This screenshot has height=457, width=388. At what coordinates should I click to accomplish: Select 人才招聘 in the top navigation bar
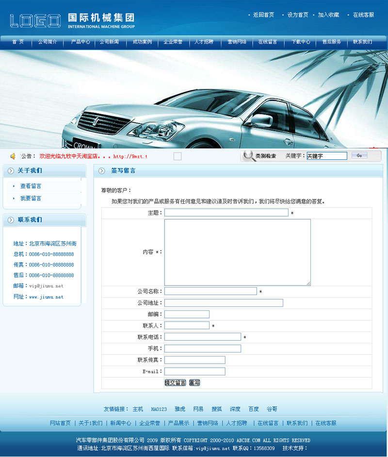click(204, 42)
